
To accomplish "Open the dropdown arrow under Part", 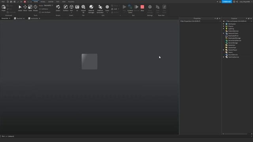I will (71, 12).
